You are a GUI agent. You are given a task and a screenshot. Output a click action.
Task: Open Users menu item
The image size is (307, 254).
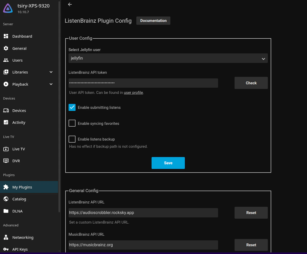pos(29,60)
